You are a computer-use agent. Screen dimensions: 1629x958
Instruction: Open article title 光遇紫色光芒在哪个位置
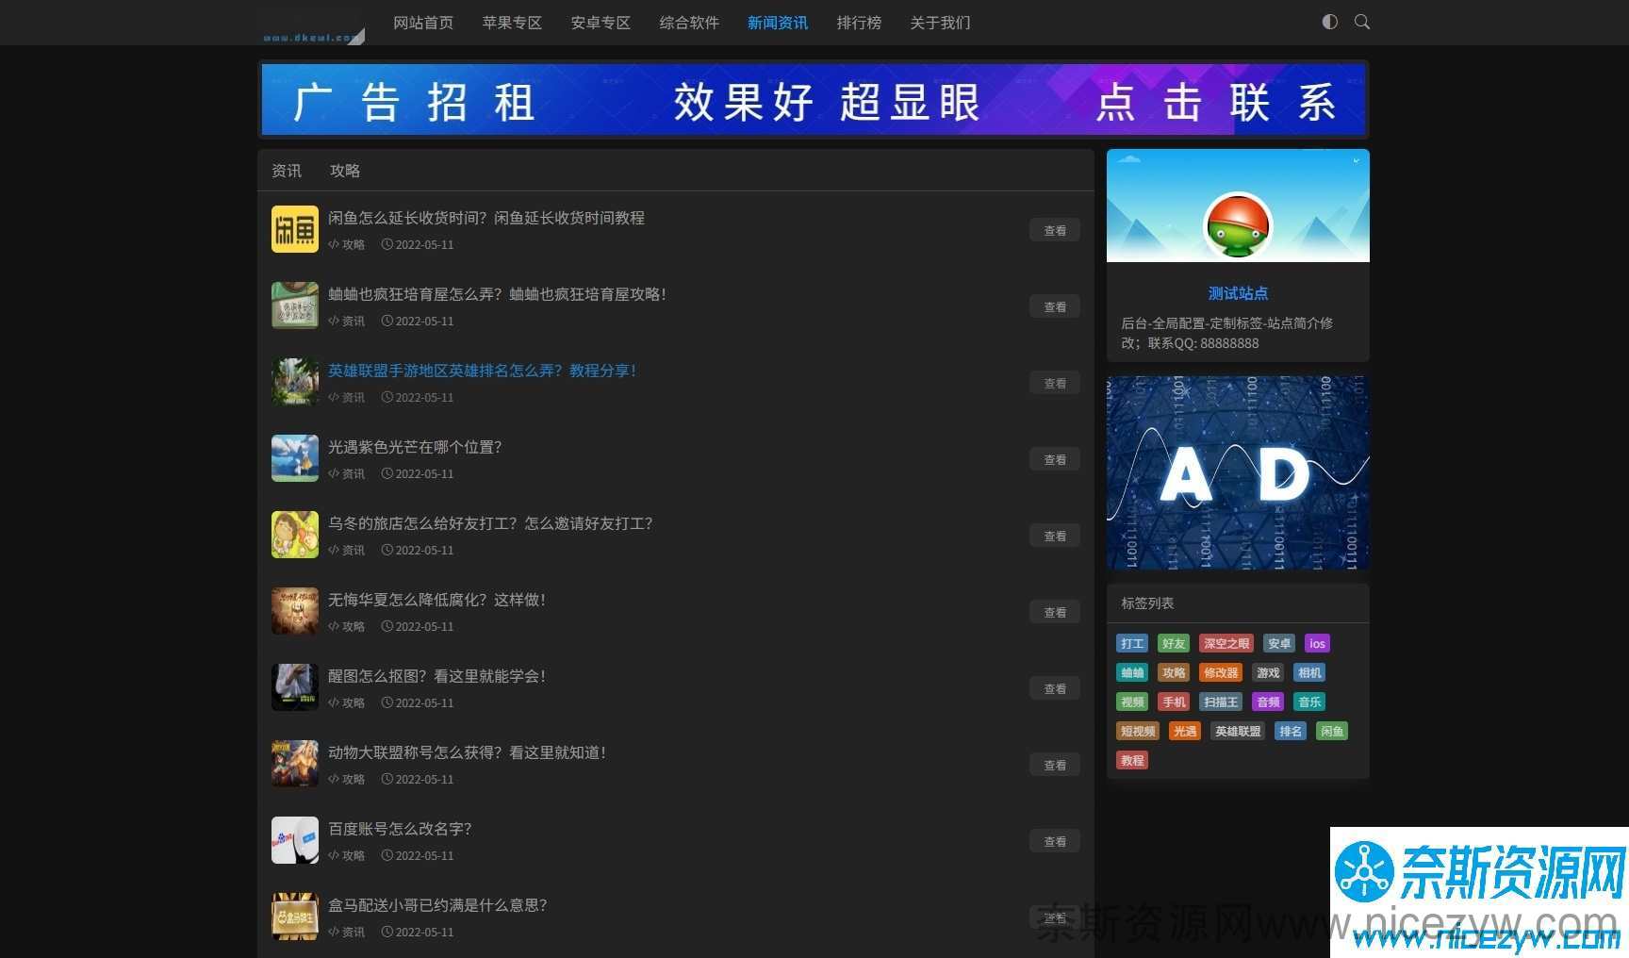tap(415, 447)
